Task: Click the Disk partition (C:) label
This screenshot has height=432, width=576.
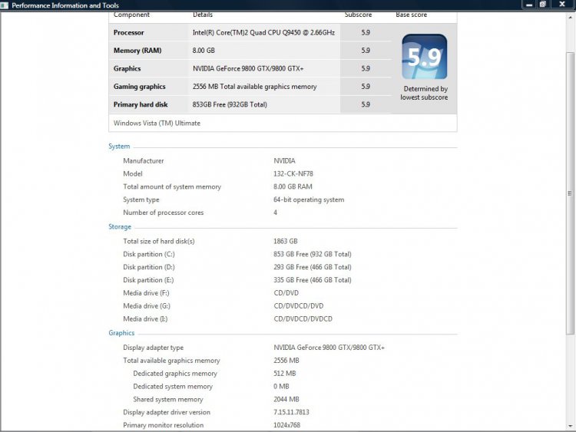Action: pyautogui.click(x=149, y=254)
